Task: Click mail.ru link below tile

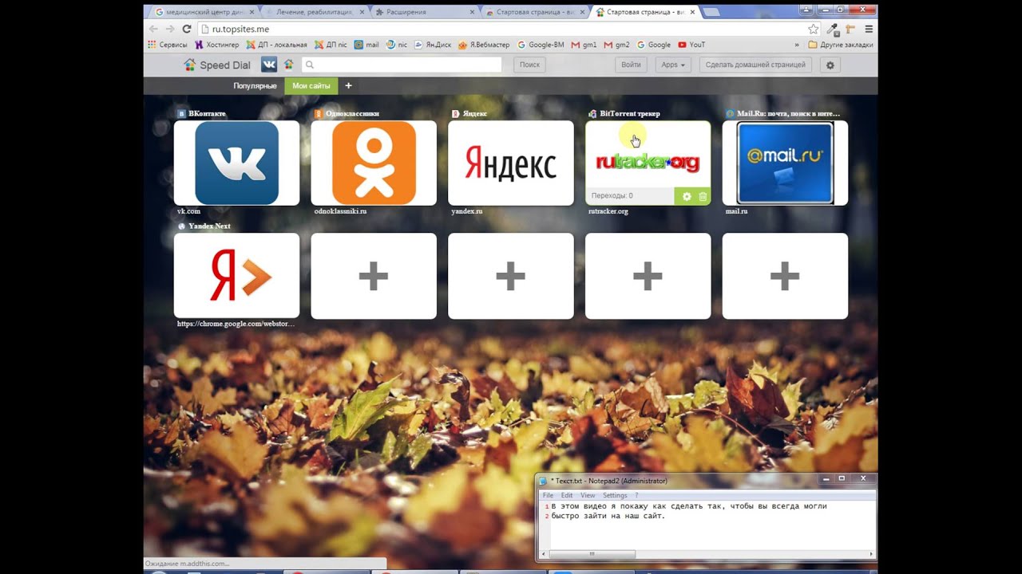Action: tap(736, 211)
